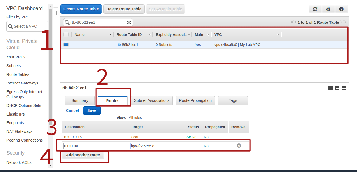This screenshot has width=357, height=172.
Task: Open the Route Propagation tab
Action: coord(195,100)
